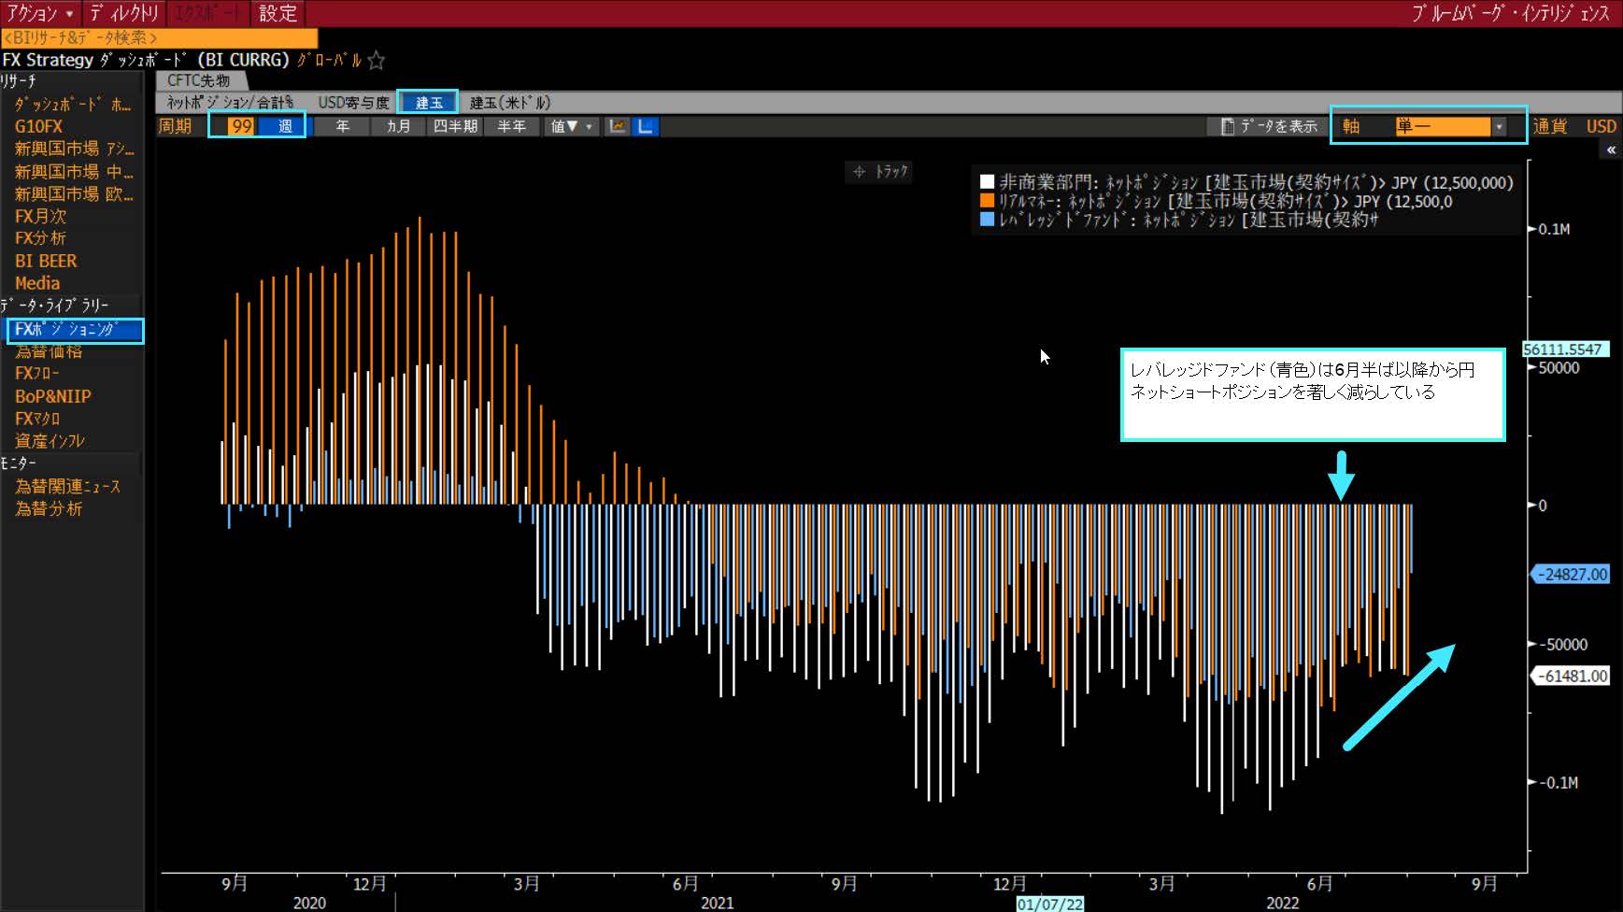
Task: Open the 設定 settings menu
Action: pyautogui.click(x=278, y=13)
